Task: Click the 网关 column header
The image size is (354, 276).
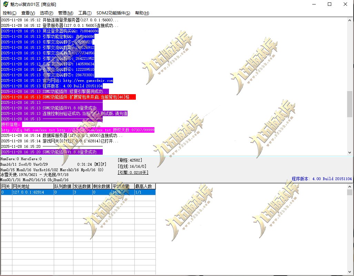Action: 6,186
